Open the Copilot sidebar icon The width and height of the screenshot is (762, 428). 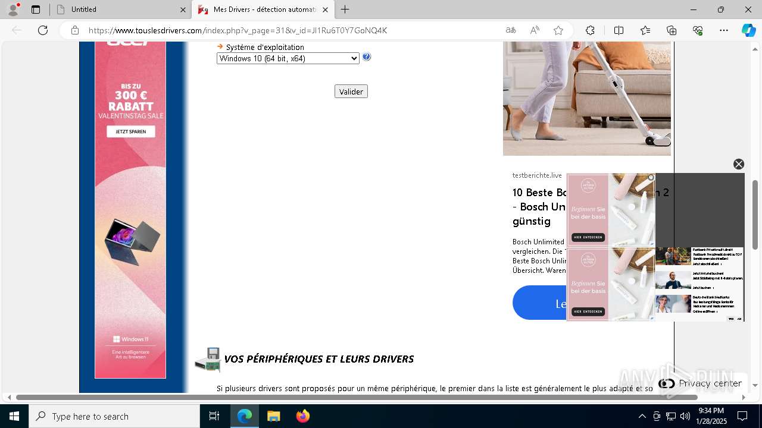tap(748, 30)
